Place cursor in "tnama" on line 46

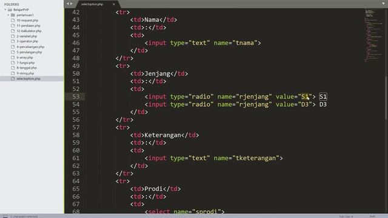[244, 43]
